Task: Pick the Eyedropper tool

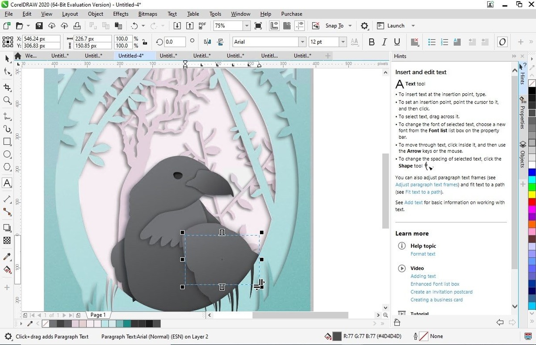Action: tap(7, 257)
